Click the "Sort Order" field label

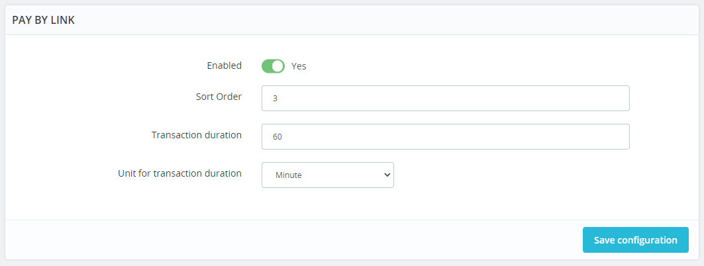(214, 97)
